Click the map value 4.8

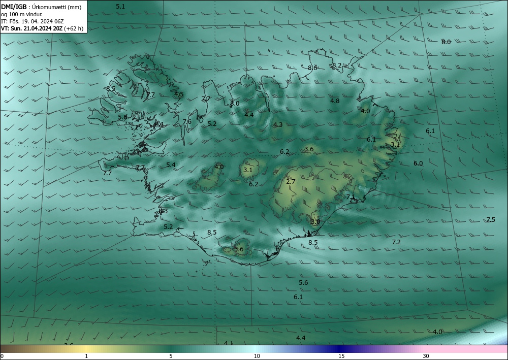pos(335,101)
